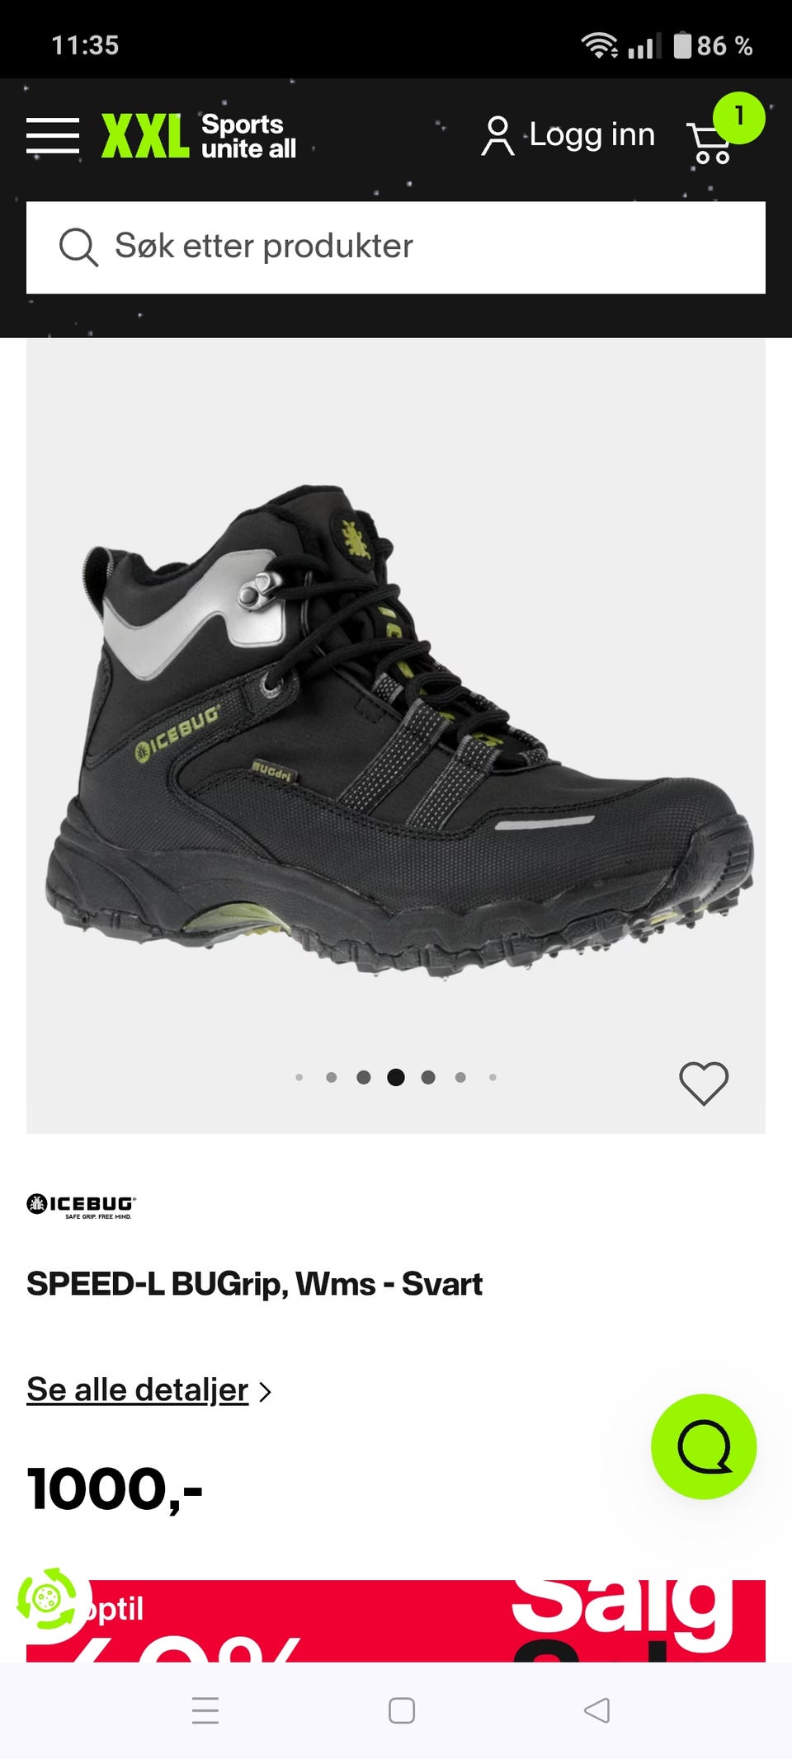Select the last image carousel dot

click(x=493, y=1077)
